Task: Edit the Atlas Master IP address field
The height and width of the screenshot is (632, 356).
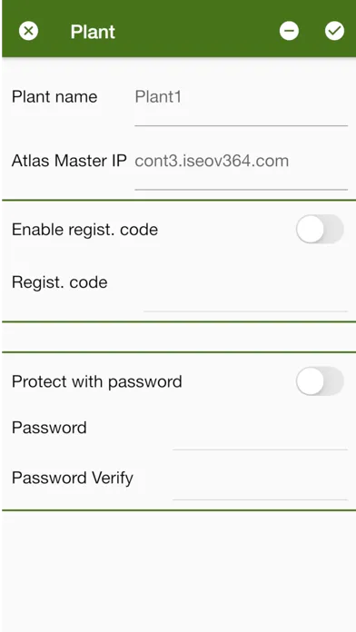Action: [241, 170]
